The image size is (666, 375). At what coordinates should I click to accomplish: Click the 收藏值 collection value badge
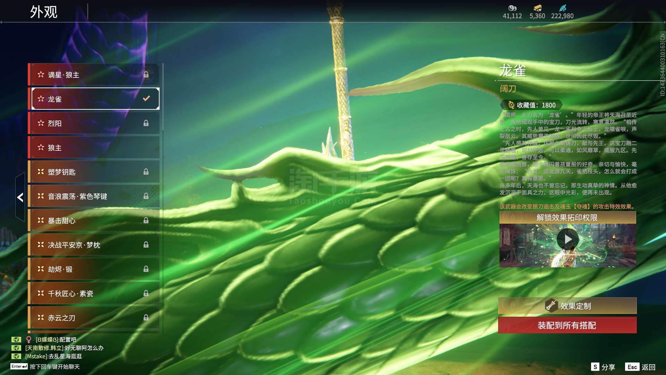pos(531,105)
